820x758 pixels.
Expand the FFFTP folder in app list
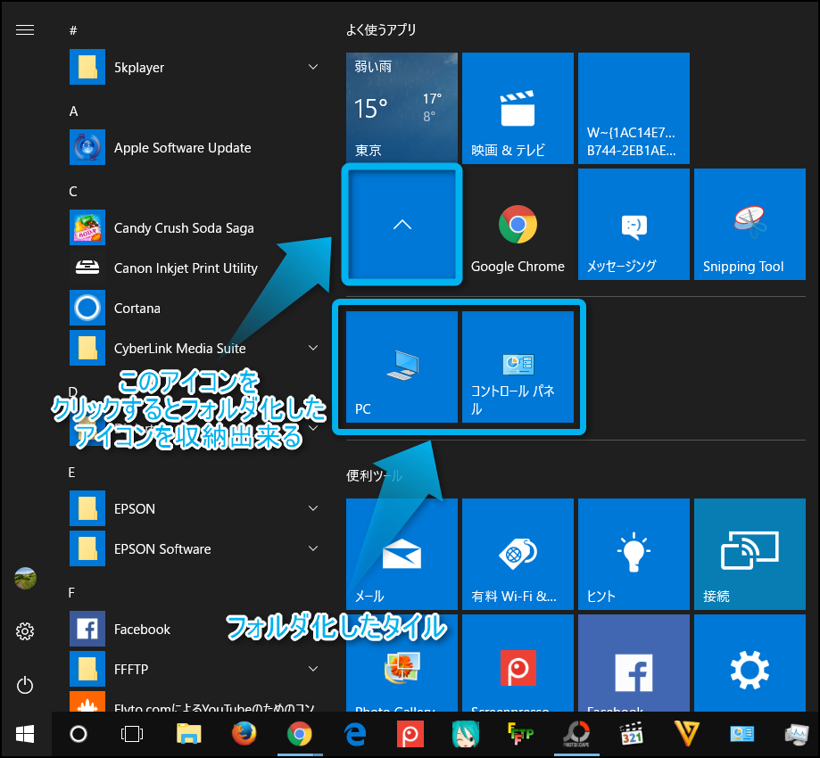(313, 669)
